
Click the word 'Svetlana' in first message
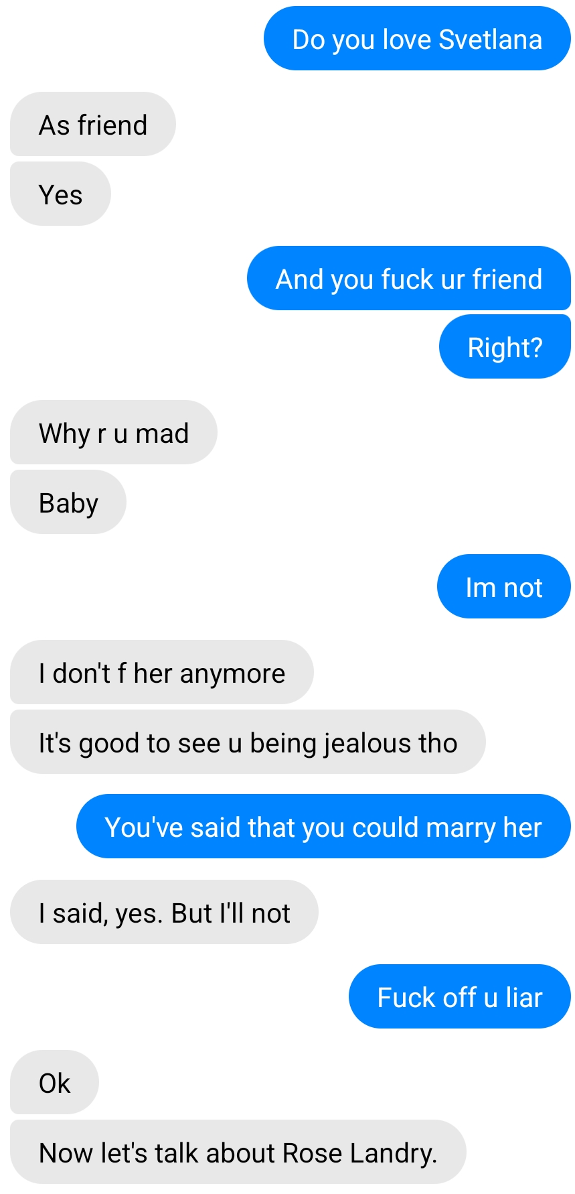[x=490, y=40]
